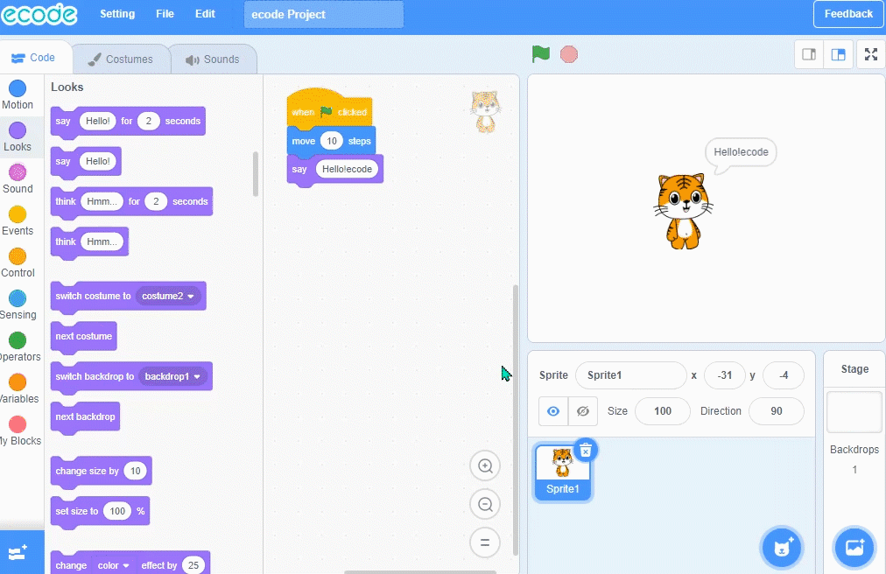Screen dimensions: 886x574
Task: Click the ecode Project title field
Action: tap(324, 15)
